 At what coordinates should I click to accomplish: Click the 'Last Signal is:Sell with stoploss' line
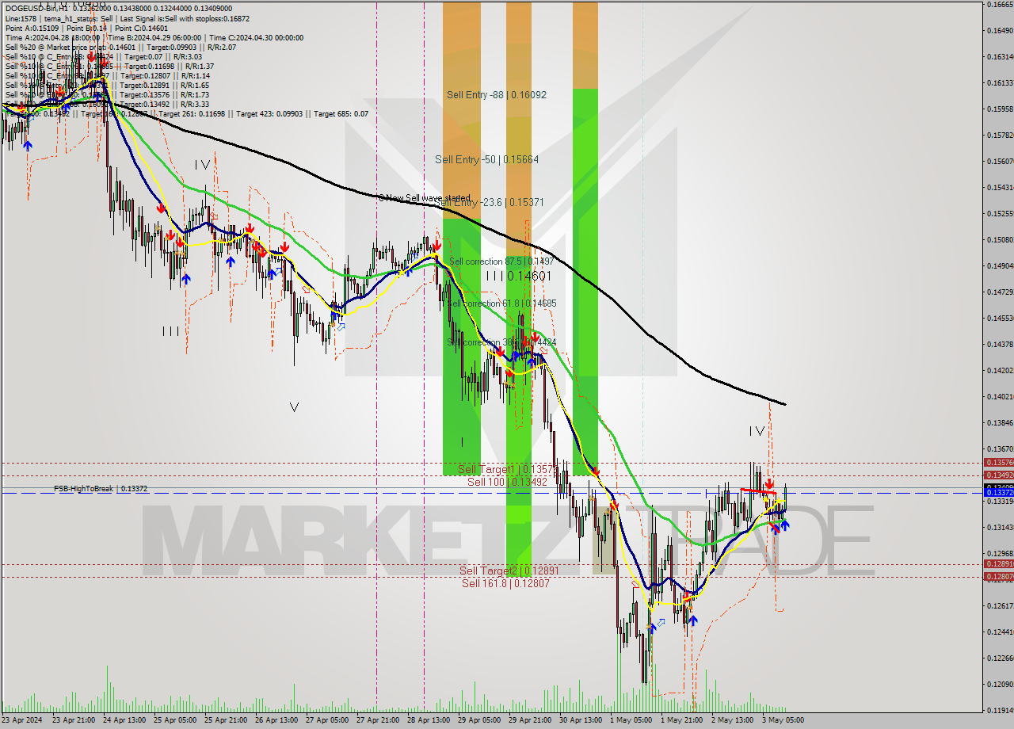tap(185, 18)
